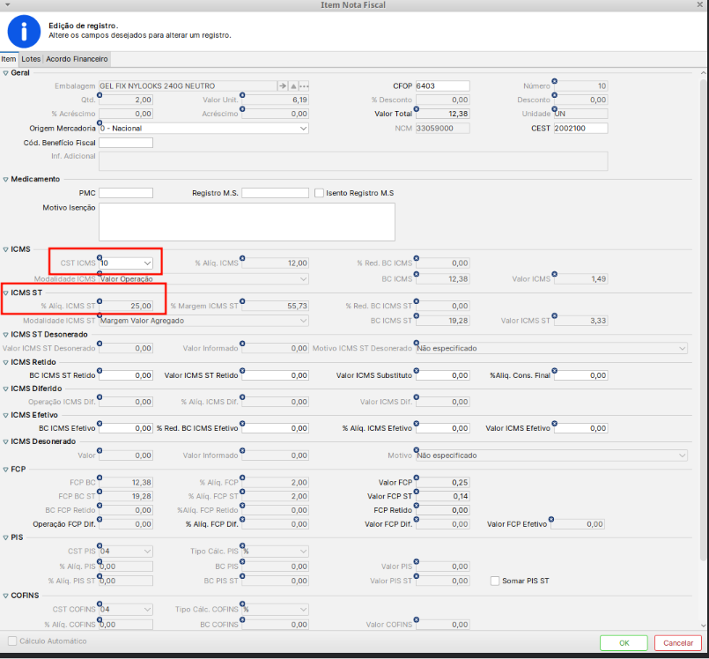Image resolution: width=709 pixels, height=659 pixels.
Task: Click the blue marker above the CST ICMS field
Action: 100,257
